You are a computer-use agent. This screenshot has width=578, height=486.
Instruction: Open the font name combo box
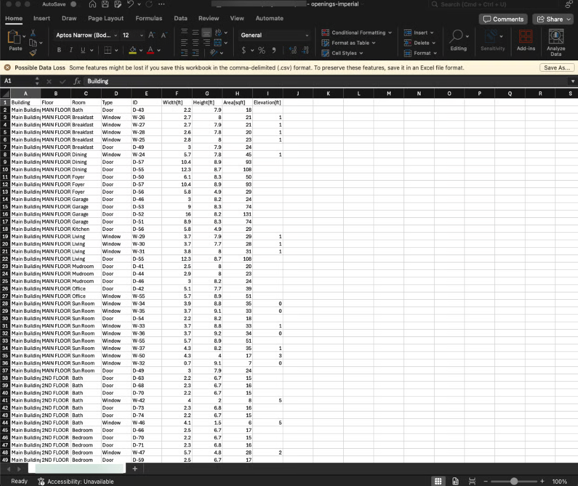[86, 35]
